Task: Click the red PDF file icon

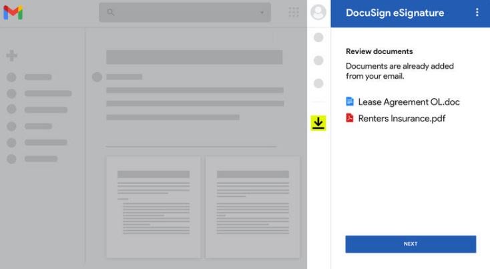Action: (x=350, y=118)
